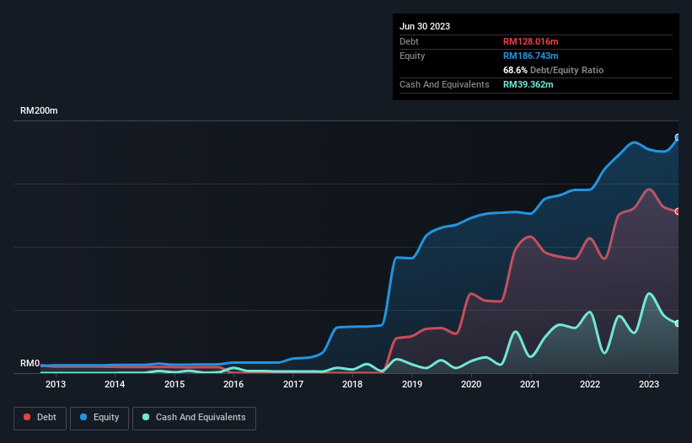This screenshot has width=692, height=443.
Task: Toggle the Cash And Equivalents legend button
Action: (x=194, y=418)
